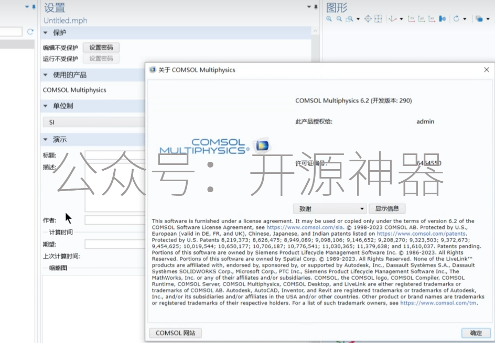
Task: Open the Settings panel menu arrow
Action: pyautogui.click(x=309, y=7)
